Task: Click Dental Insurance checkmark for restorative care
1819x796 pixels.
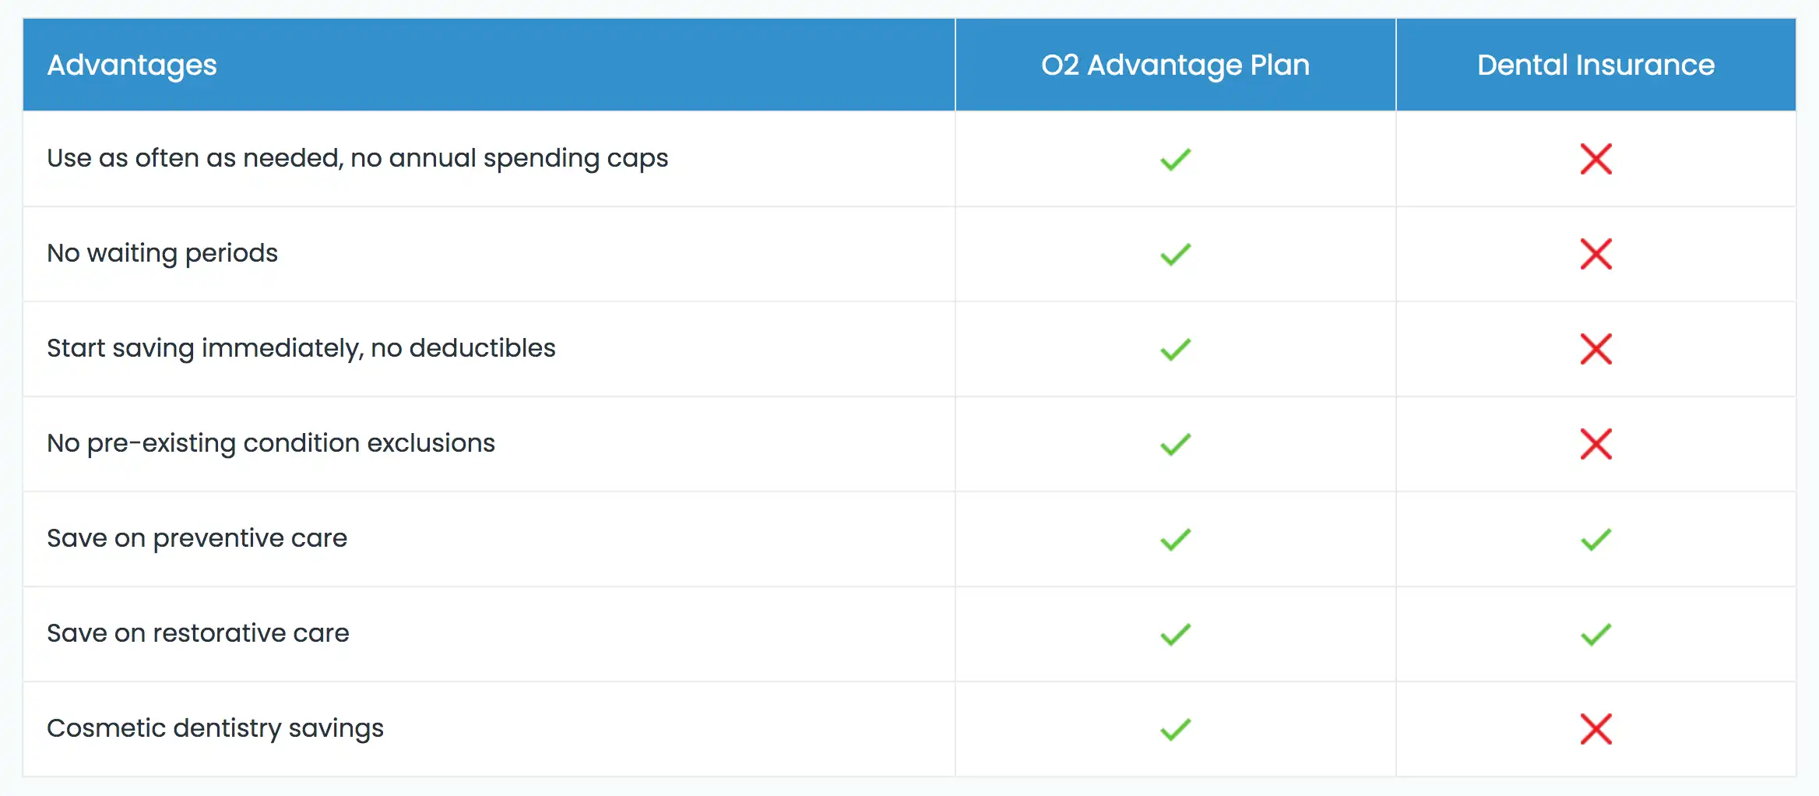Action: [1596, 634]
